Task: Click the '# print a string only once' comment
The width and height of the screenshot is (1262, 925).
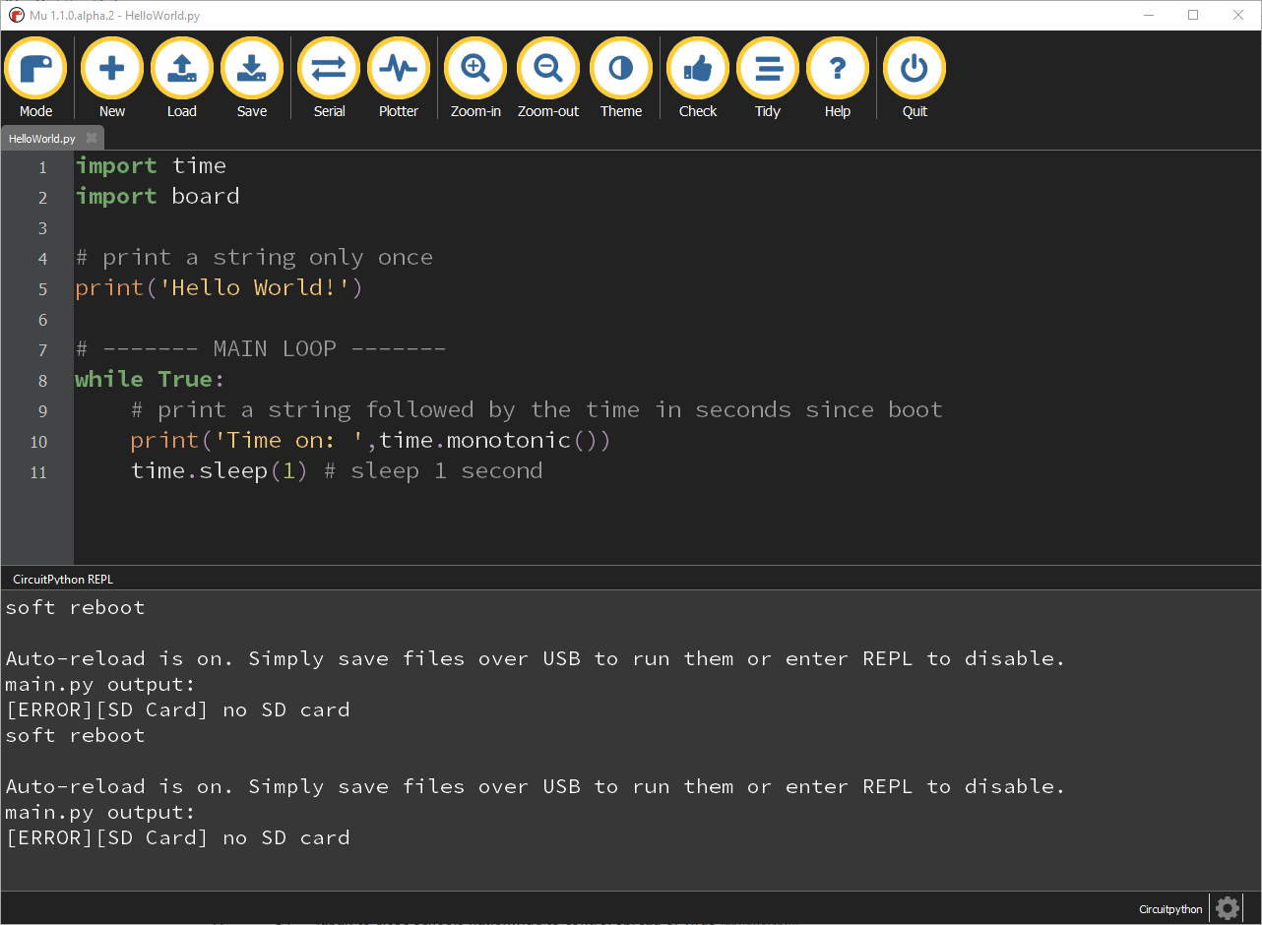Action: 254,258
